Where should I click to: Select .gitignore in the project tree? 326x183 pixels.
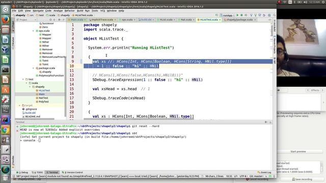31,109
